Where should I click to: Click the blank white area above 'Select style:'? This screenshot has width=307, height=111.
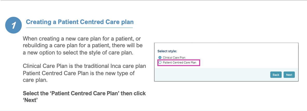pyautogui.click(x=226, y=46)
